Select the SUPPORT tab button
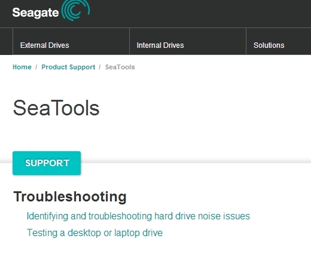This screenshot has height=257, width=311. click(47, 163)
